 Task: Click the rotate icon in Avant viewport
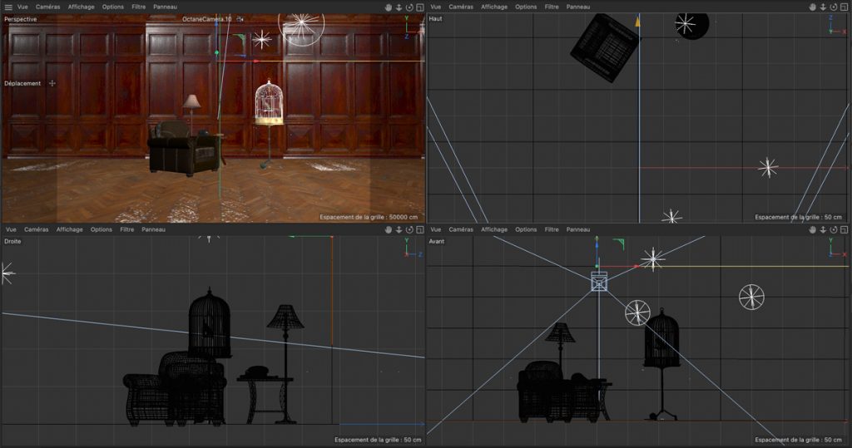[834, 229]
